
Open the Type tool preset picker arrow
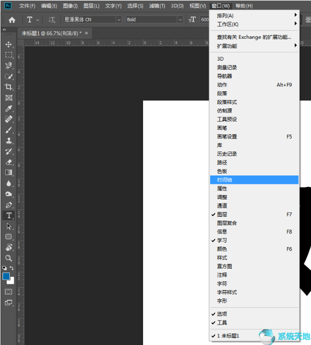(38, 20)
